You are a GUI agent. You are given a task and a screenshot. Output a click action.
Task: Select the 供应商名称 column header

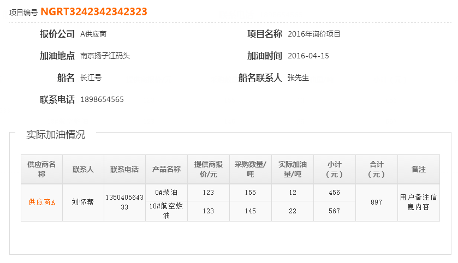coord(42,169)
